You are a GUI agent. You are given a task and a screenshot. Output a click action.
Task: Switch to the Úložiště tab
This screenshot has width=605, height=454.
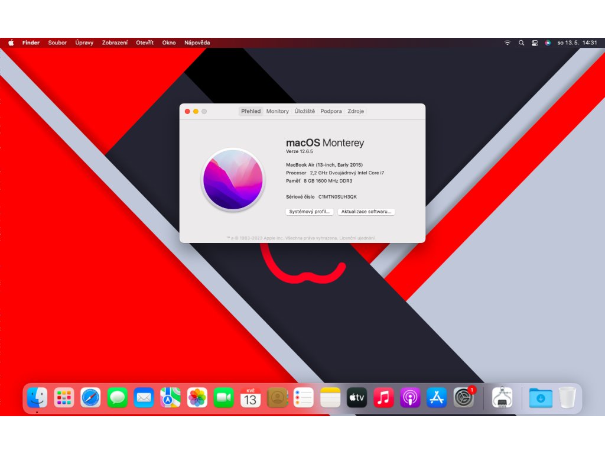tap(305, 111)
